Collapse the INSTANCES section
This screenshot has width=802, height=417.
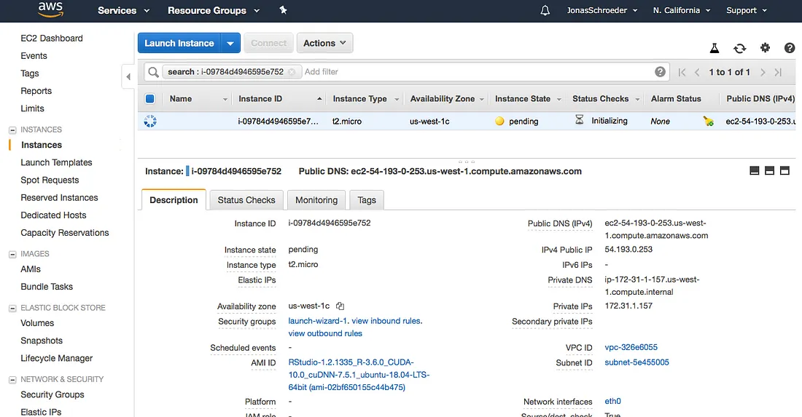(12, 130)
